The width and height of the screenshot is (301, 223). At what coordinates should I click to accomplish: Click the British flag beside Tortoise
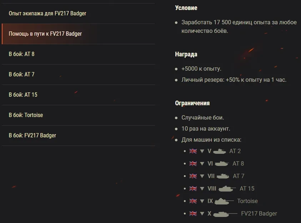click(193, 201)
